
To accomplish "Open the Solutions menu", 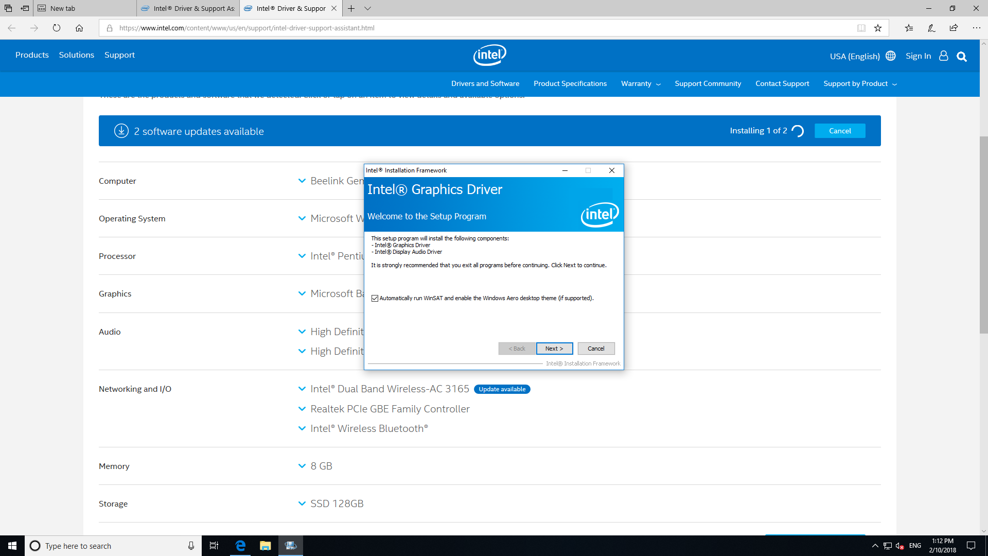I will (x=77, y=55).
